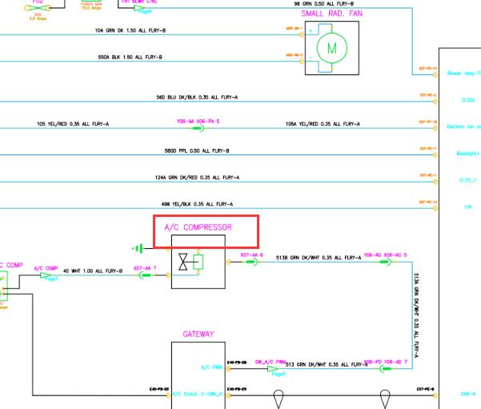
Task: Click the pink A/C COMP reference label
Action: (x=46, y=268)
